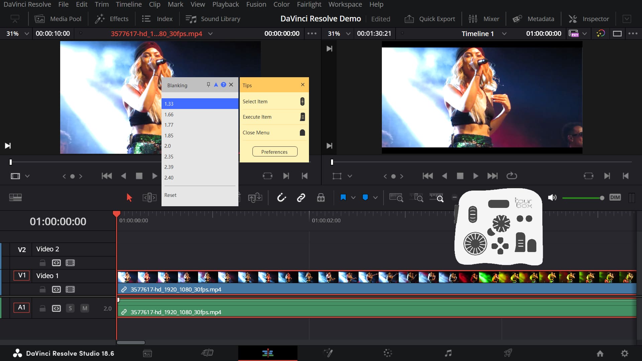This screenshot has height=361, width=642.
Task: Disable Video 1 track filmstrip icon
Action: coord(70,289)
